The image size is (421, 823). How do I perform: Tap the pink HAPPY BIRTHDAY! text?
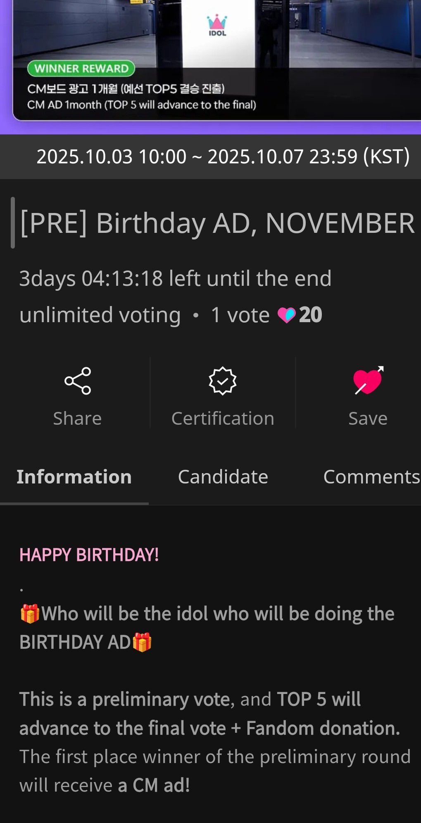pyautogui.click(x=89, y=555)
